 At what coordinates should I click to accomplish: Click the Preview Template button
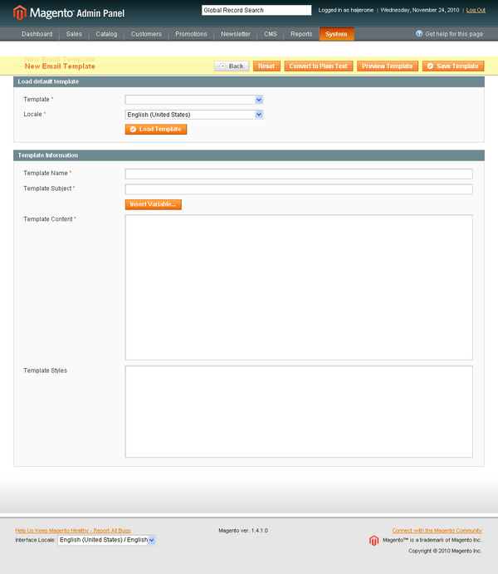[388, 66]
